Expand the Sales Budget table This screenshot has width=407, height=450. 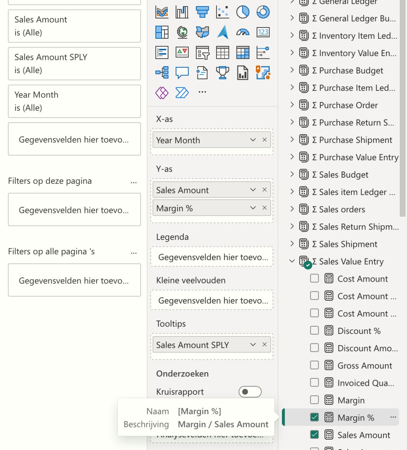[292, 174]
